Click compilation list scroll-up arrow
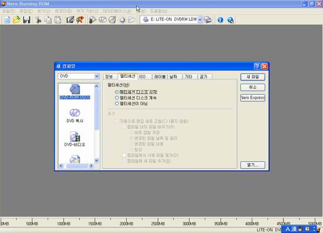This screenshot has width=323, height=233. coord(96,86)
